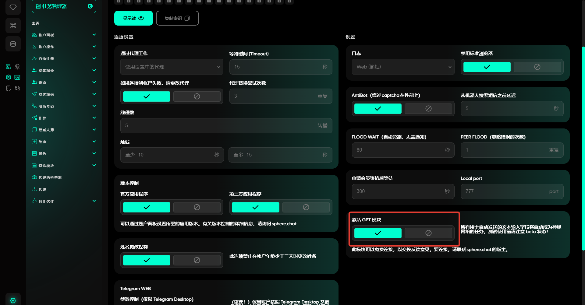Click 主页 link in the sidebar
The width and height of the screenshot is (585, 305).
point(36,23)
